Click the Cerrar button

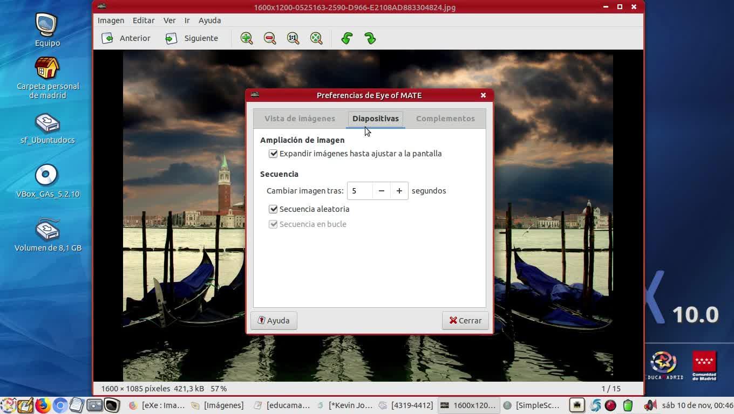[x=465, y=321]
